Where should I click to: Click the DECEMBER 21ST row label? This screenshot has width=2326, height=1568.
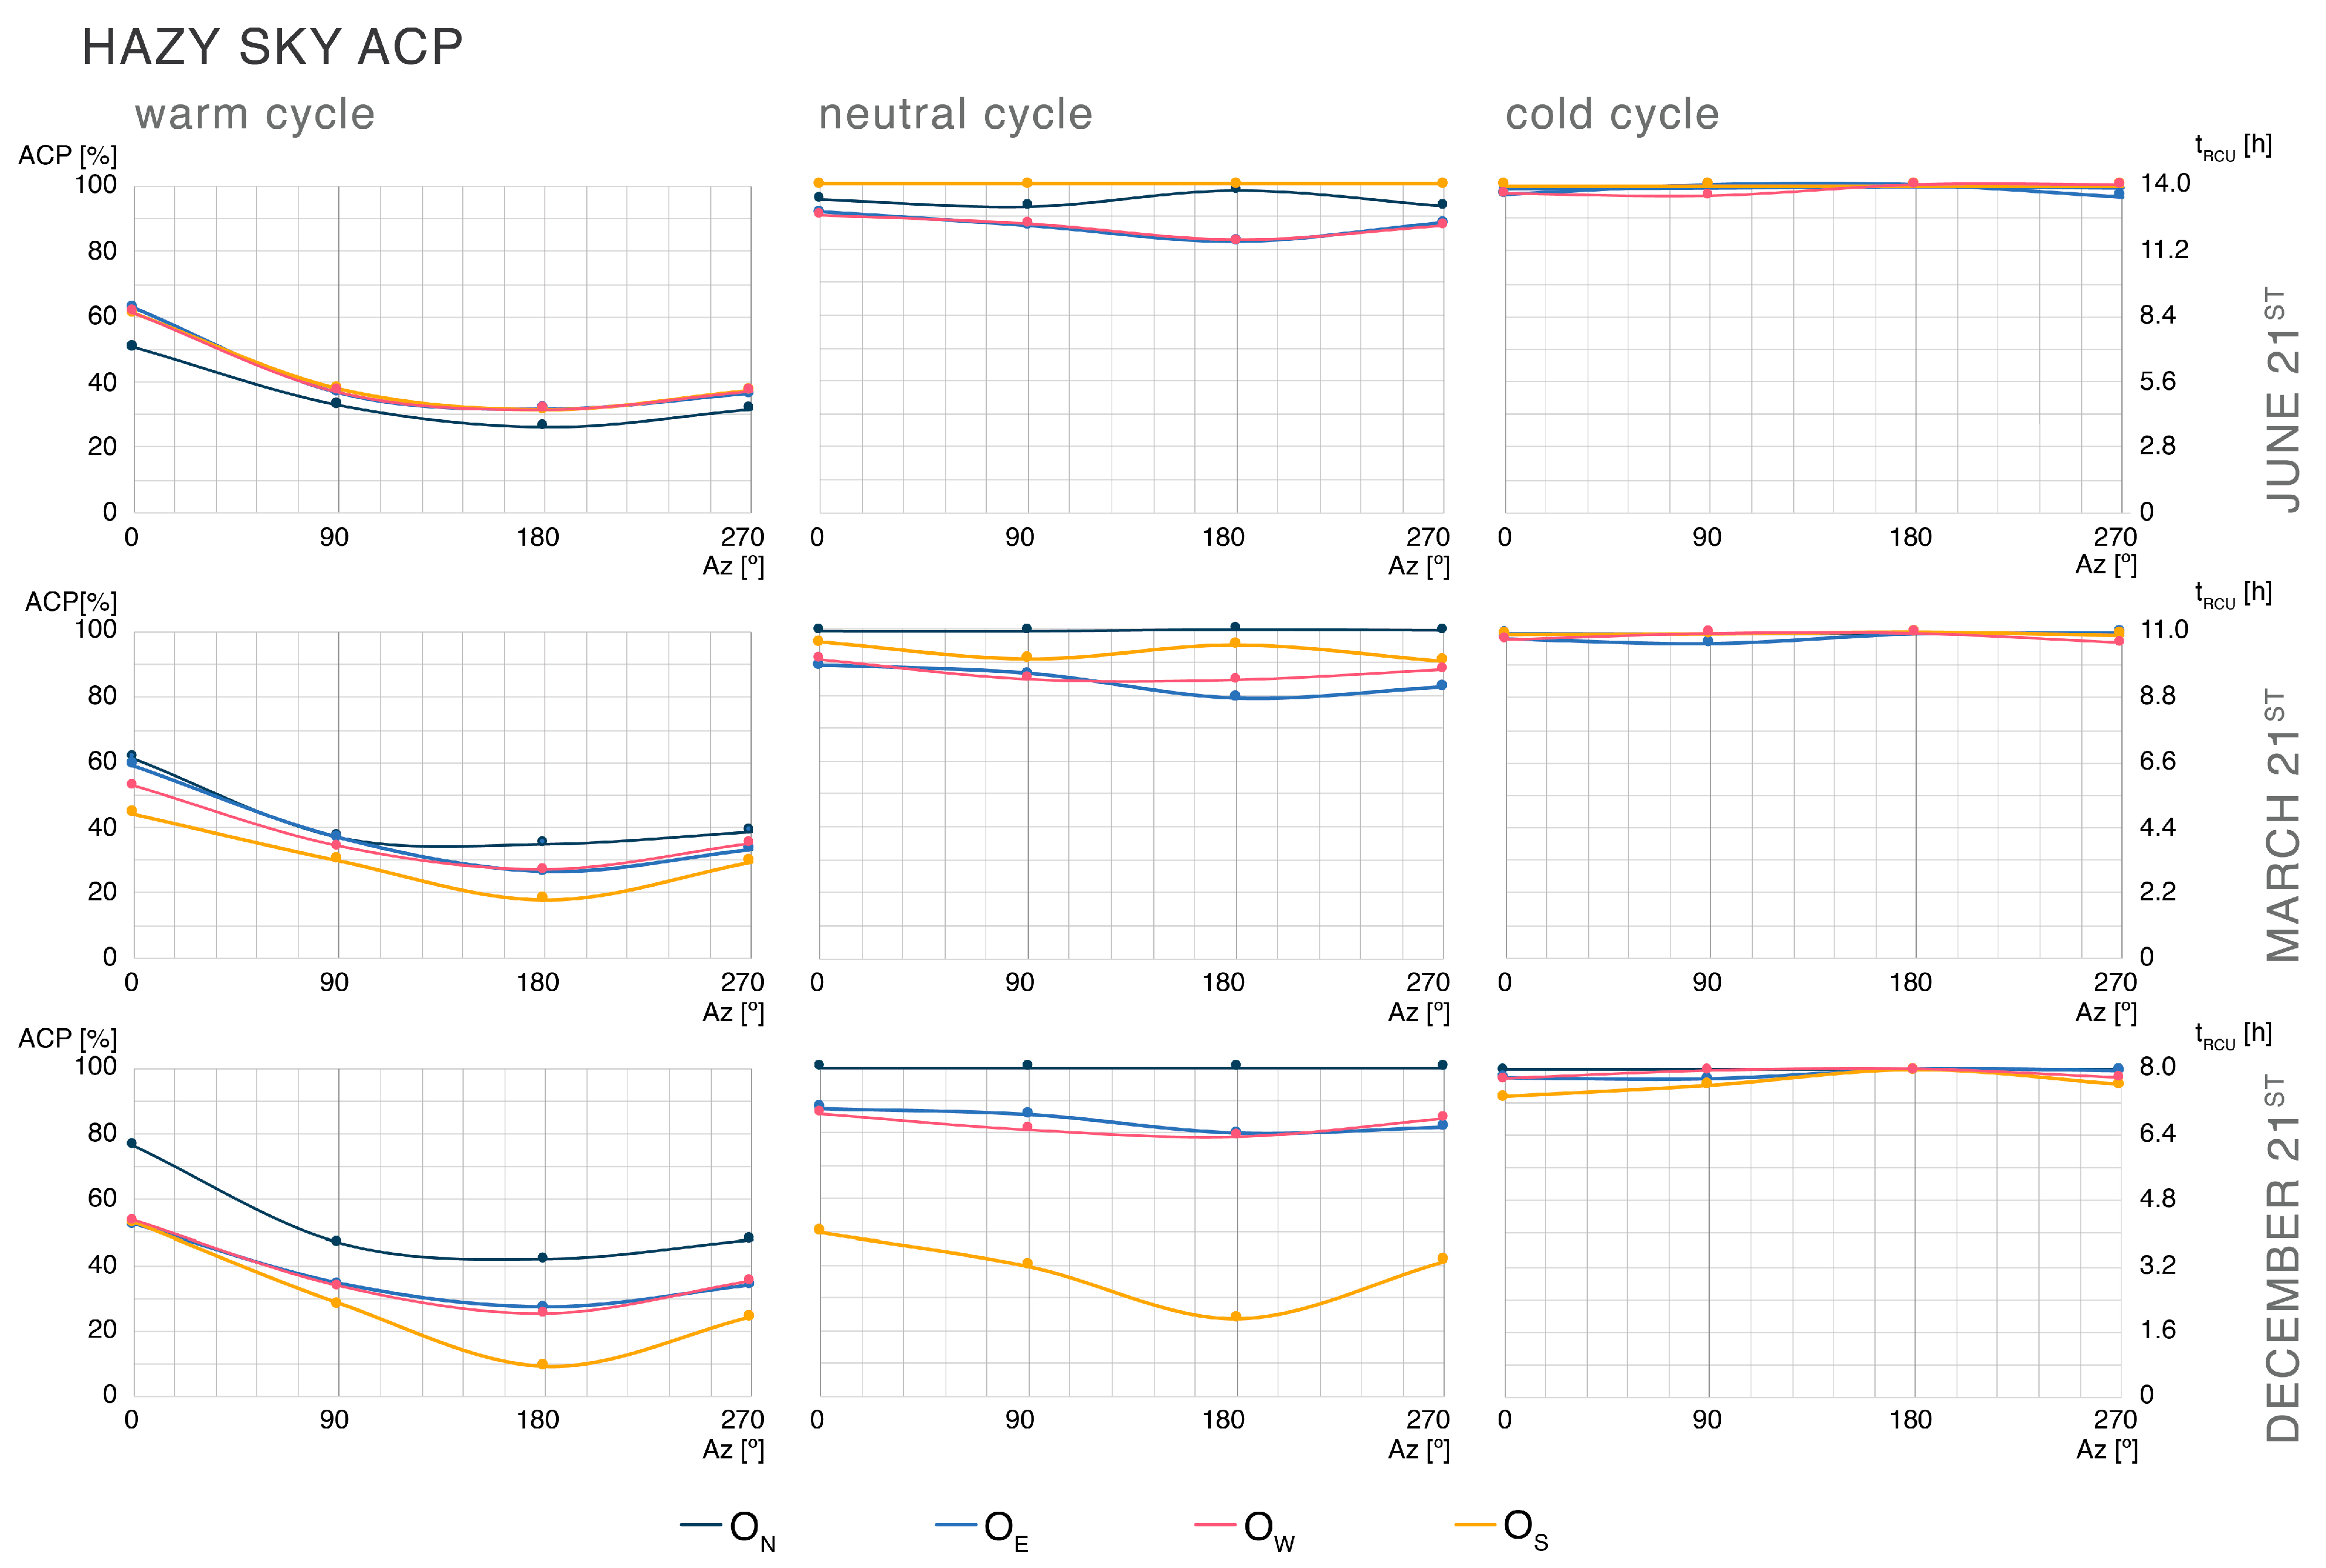pos(2283,1258)
